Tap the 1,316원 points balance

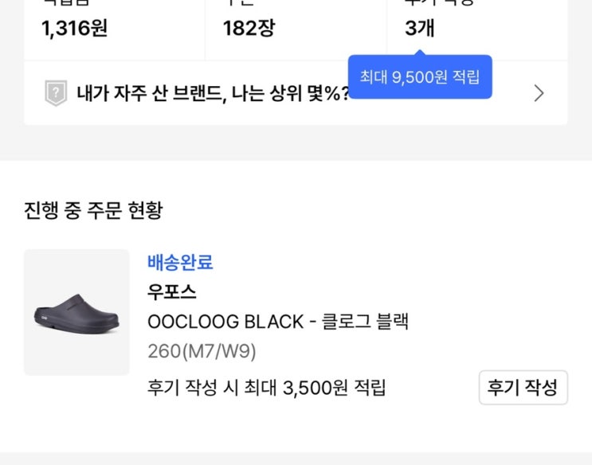point(74,29)
